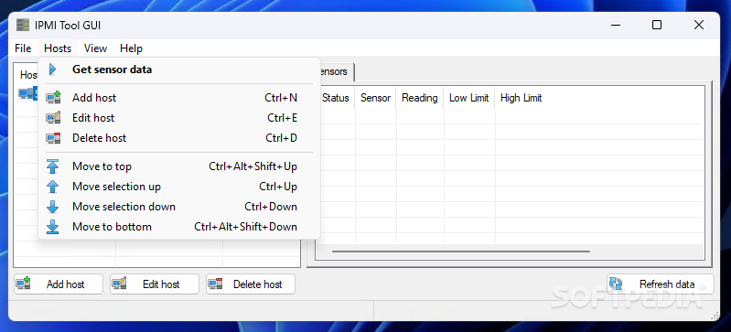Open the View menu

pos(95,48)
